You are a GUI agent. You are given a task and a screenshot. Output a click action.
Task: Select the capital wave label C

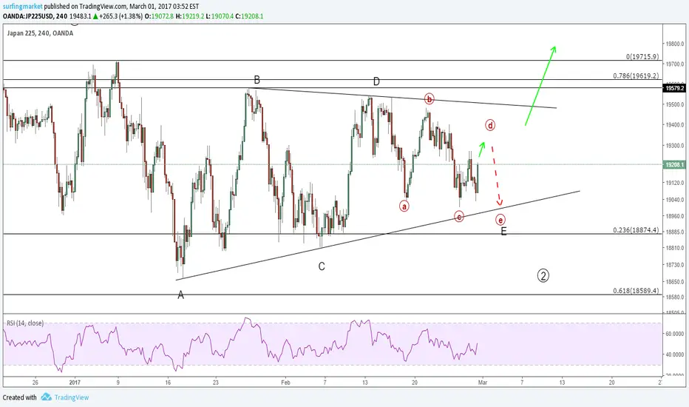click(322, 266)
